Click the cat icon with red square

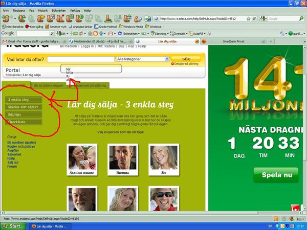pyautogui.click(x=51, y=18)
